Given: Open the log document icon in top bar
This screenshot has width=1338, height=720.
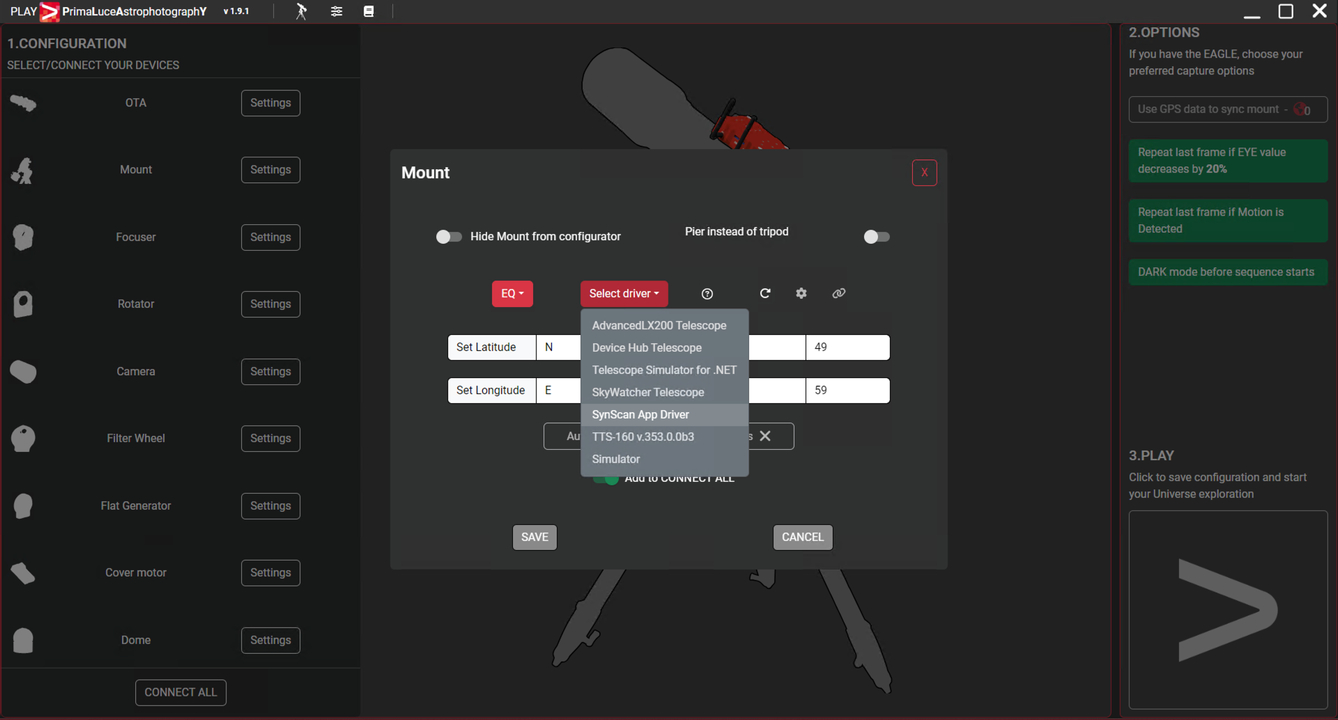Looking at the screenshot, I should 369,11.
